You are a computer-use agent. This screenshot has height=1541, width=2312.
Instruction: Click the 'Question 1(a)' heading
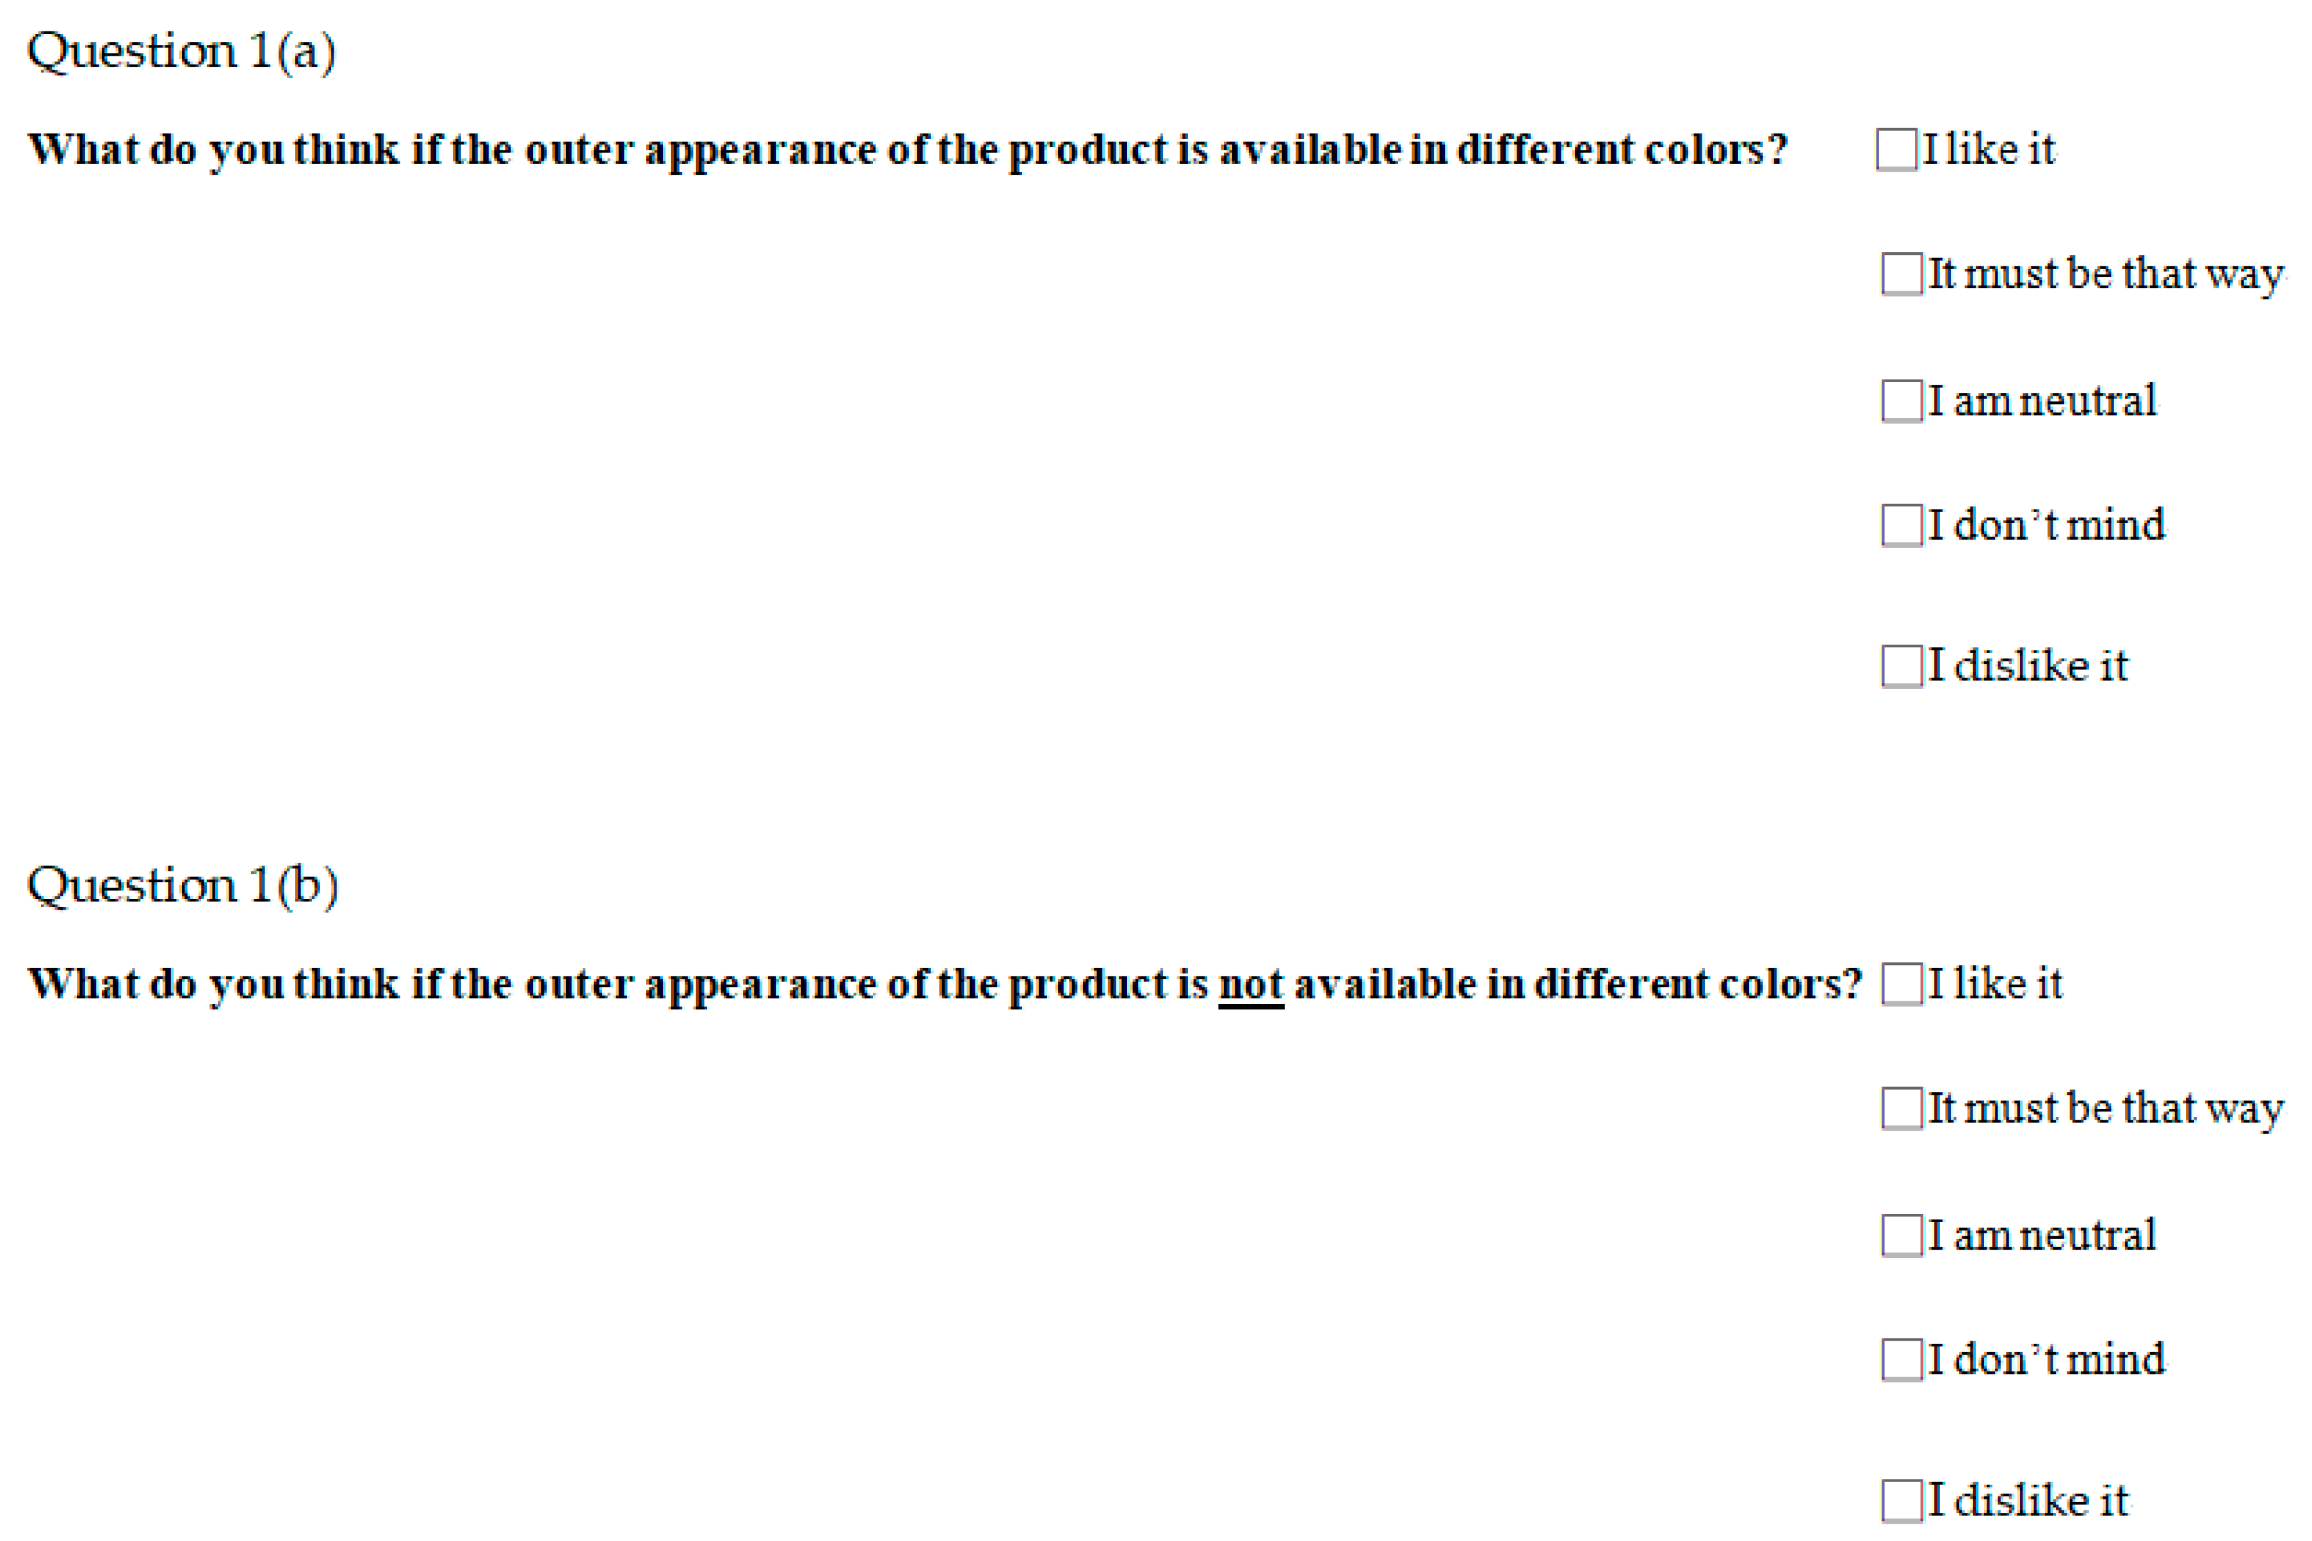pyautogui.click(x=181, y=51)
